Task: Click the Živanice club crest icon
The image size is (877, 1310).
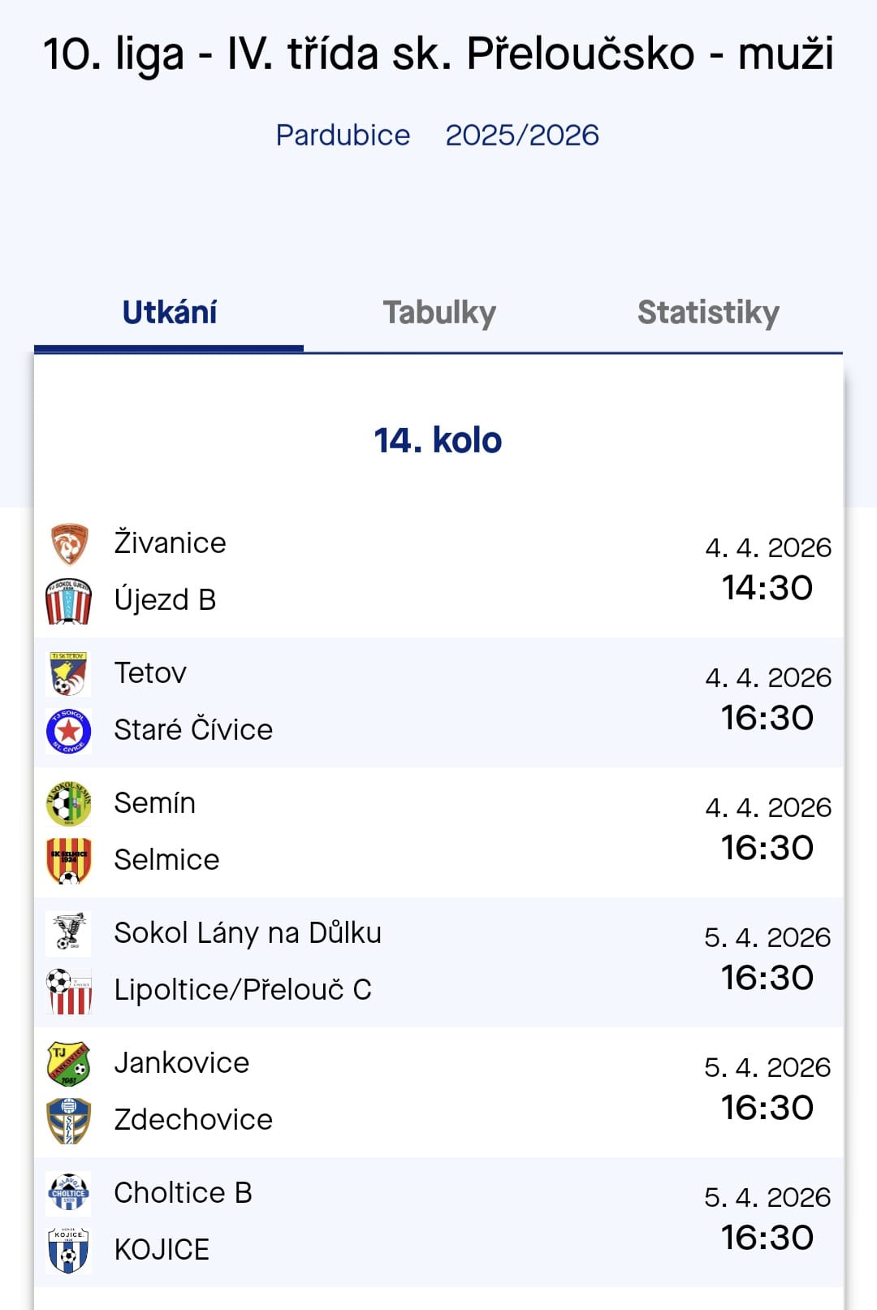Action: [69, 543]
